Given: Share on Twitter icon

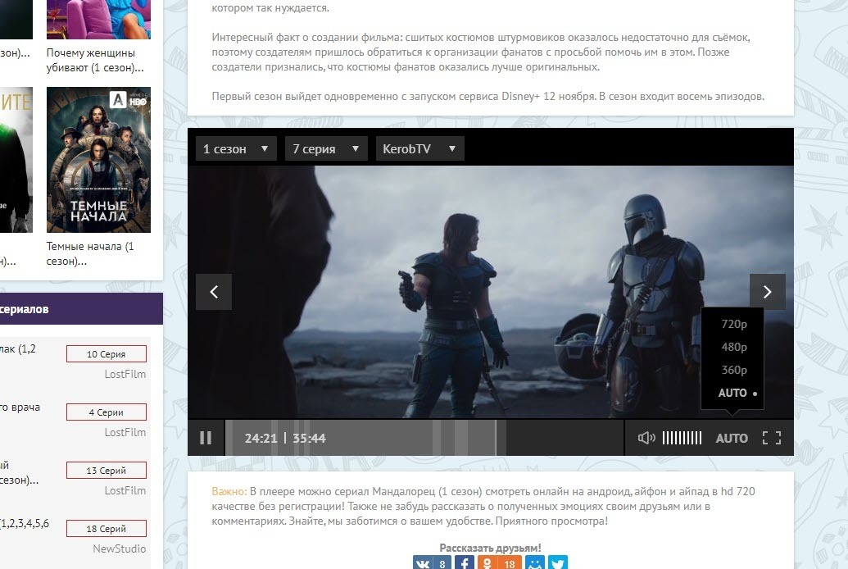Looking at the screenshot, I should click(x=558, y=563).
